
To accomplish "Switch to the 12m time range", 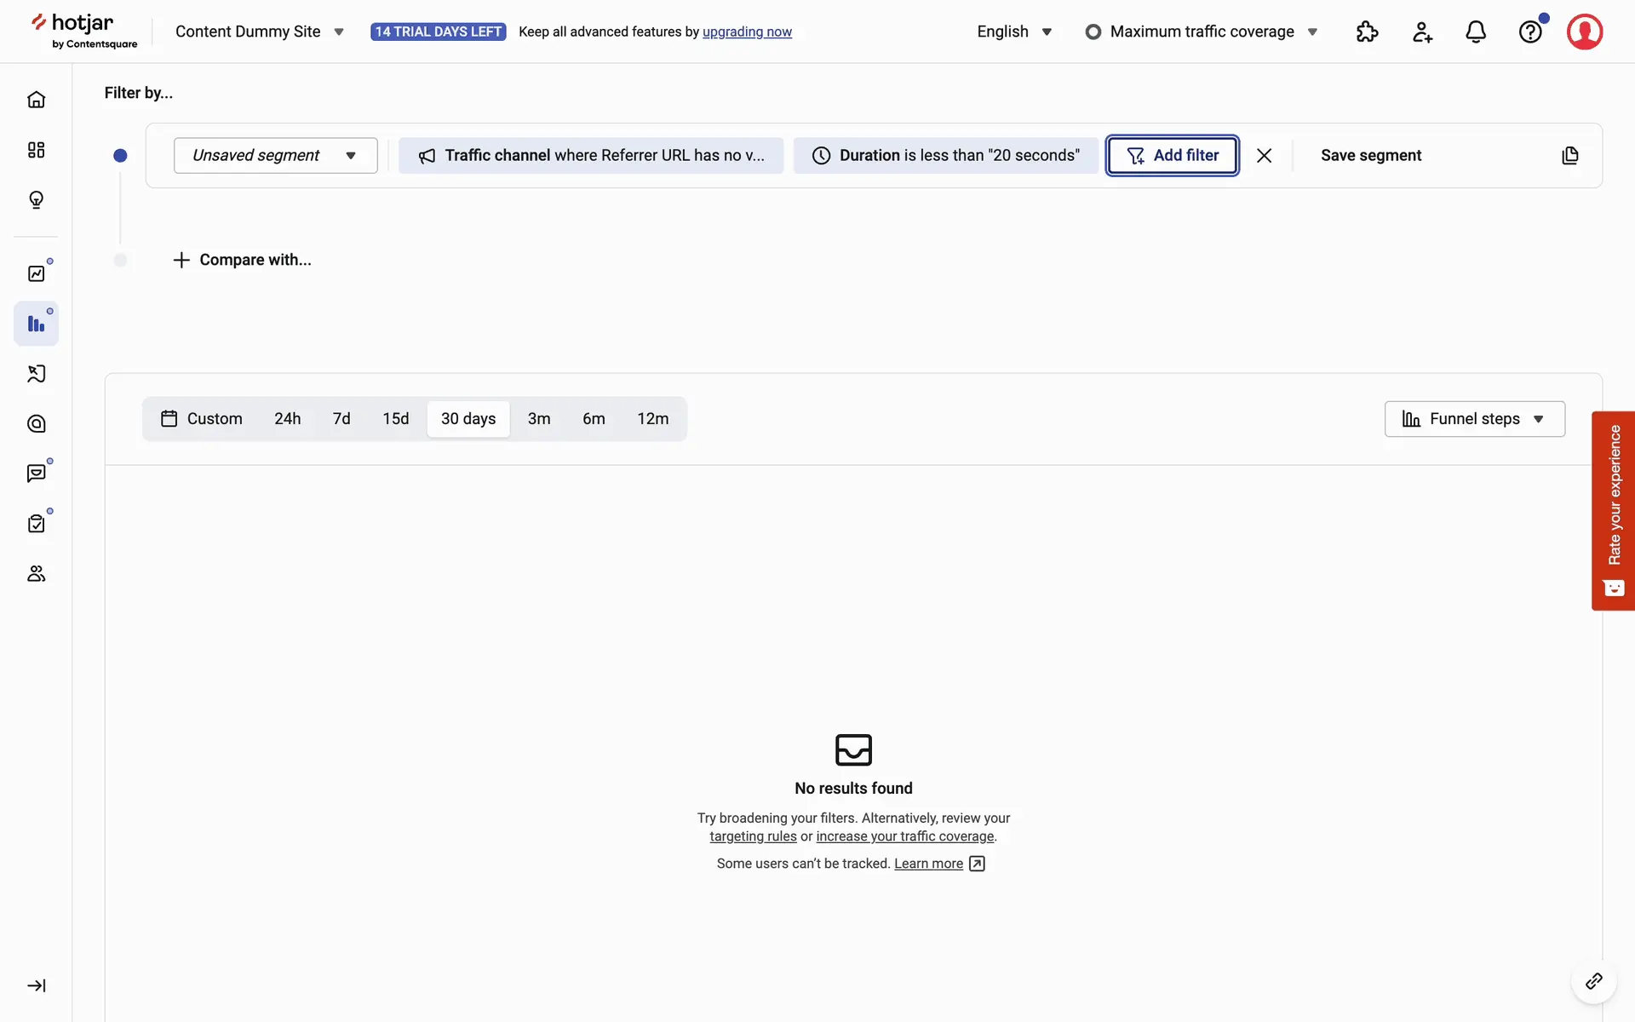I will (652, 419).
